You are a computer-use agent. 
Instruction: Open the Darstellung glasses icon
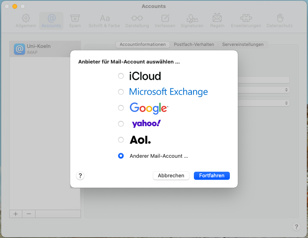tap(137, 18)
